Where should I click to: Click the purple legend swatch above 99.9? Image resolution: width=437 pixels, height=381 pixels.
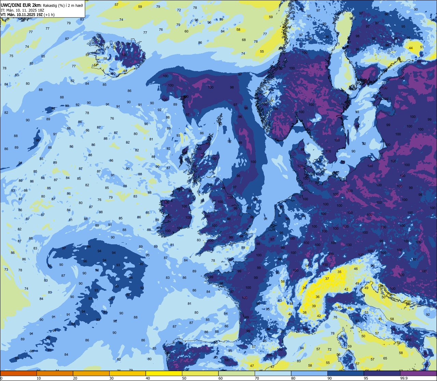click(419, 373)
